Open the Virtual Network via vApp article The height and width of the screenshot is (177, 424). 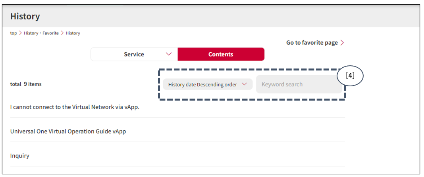pyautogui.click(x=75, y=107)
